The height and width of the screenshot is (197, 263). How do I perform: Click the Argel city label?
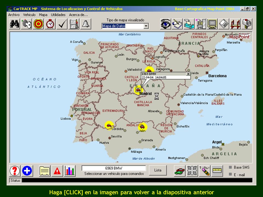point(217,142)
